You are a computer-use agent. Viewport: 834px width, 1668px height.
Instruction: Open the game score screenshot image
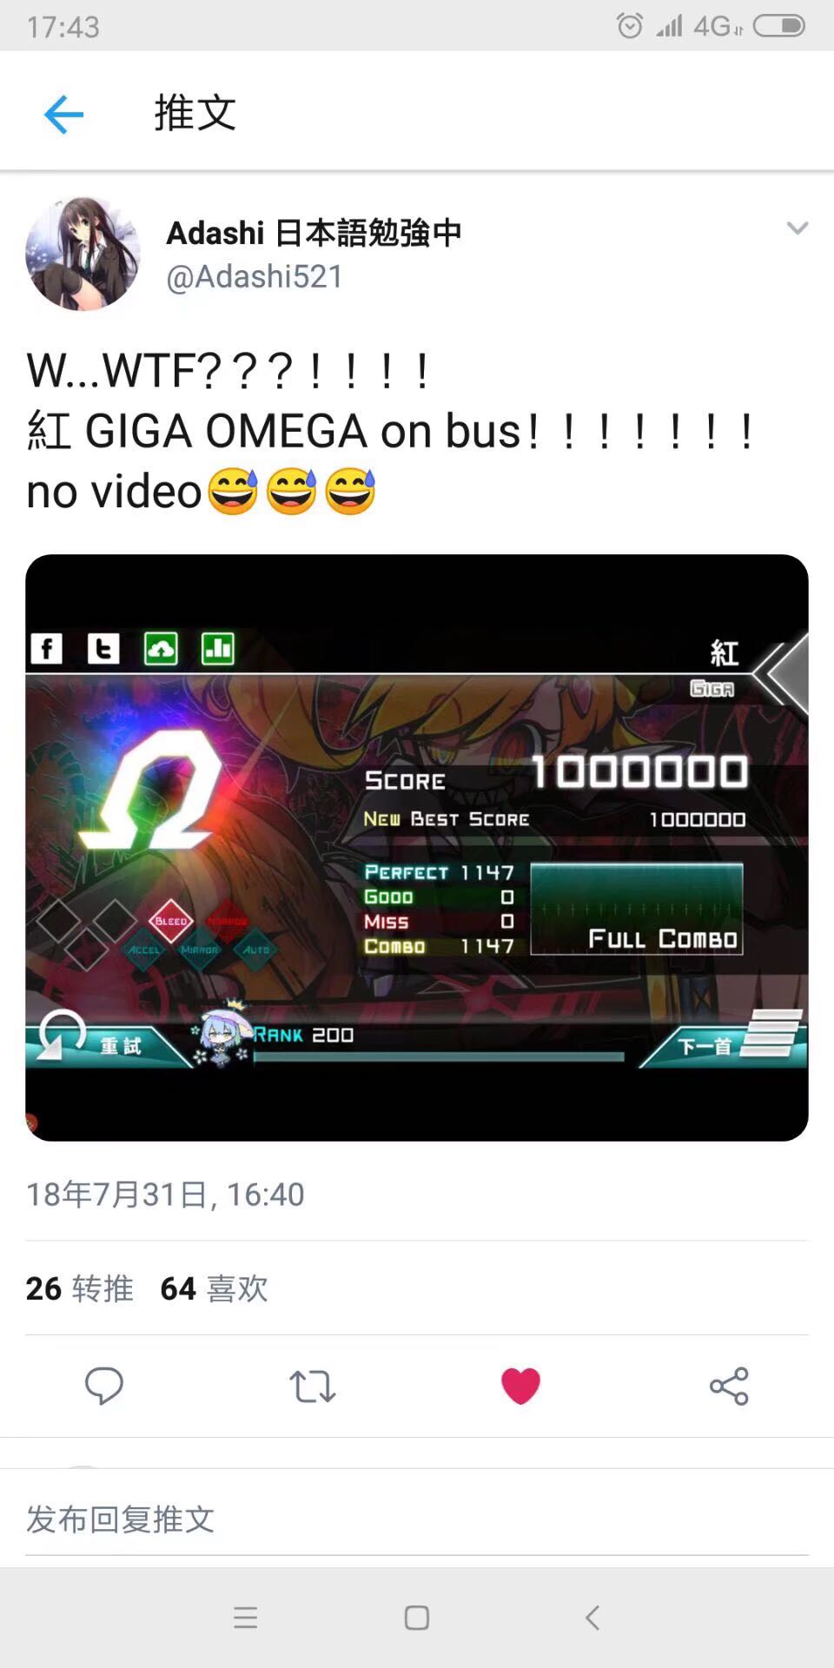pos(417,848)
